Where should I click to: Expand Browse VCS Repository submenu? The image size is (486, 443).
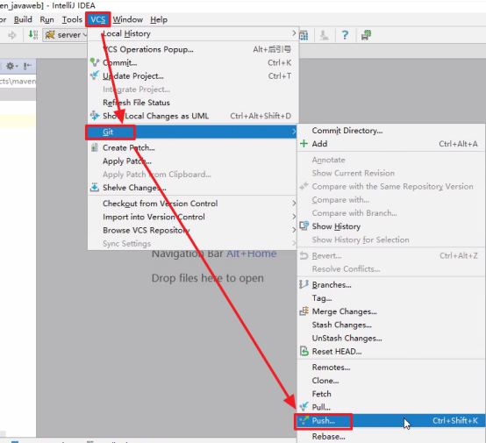tap(192, 230)
